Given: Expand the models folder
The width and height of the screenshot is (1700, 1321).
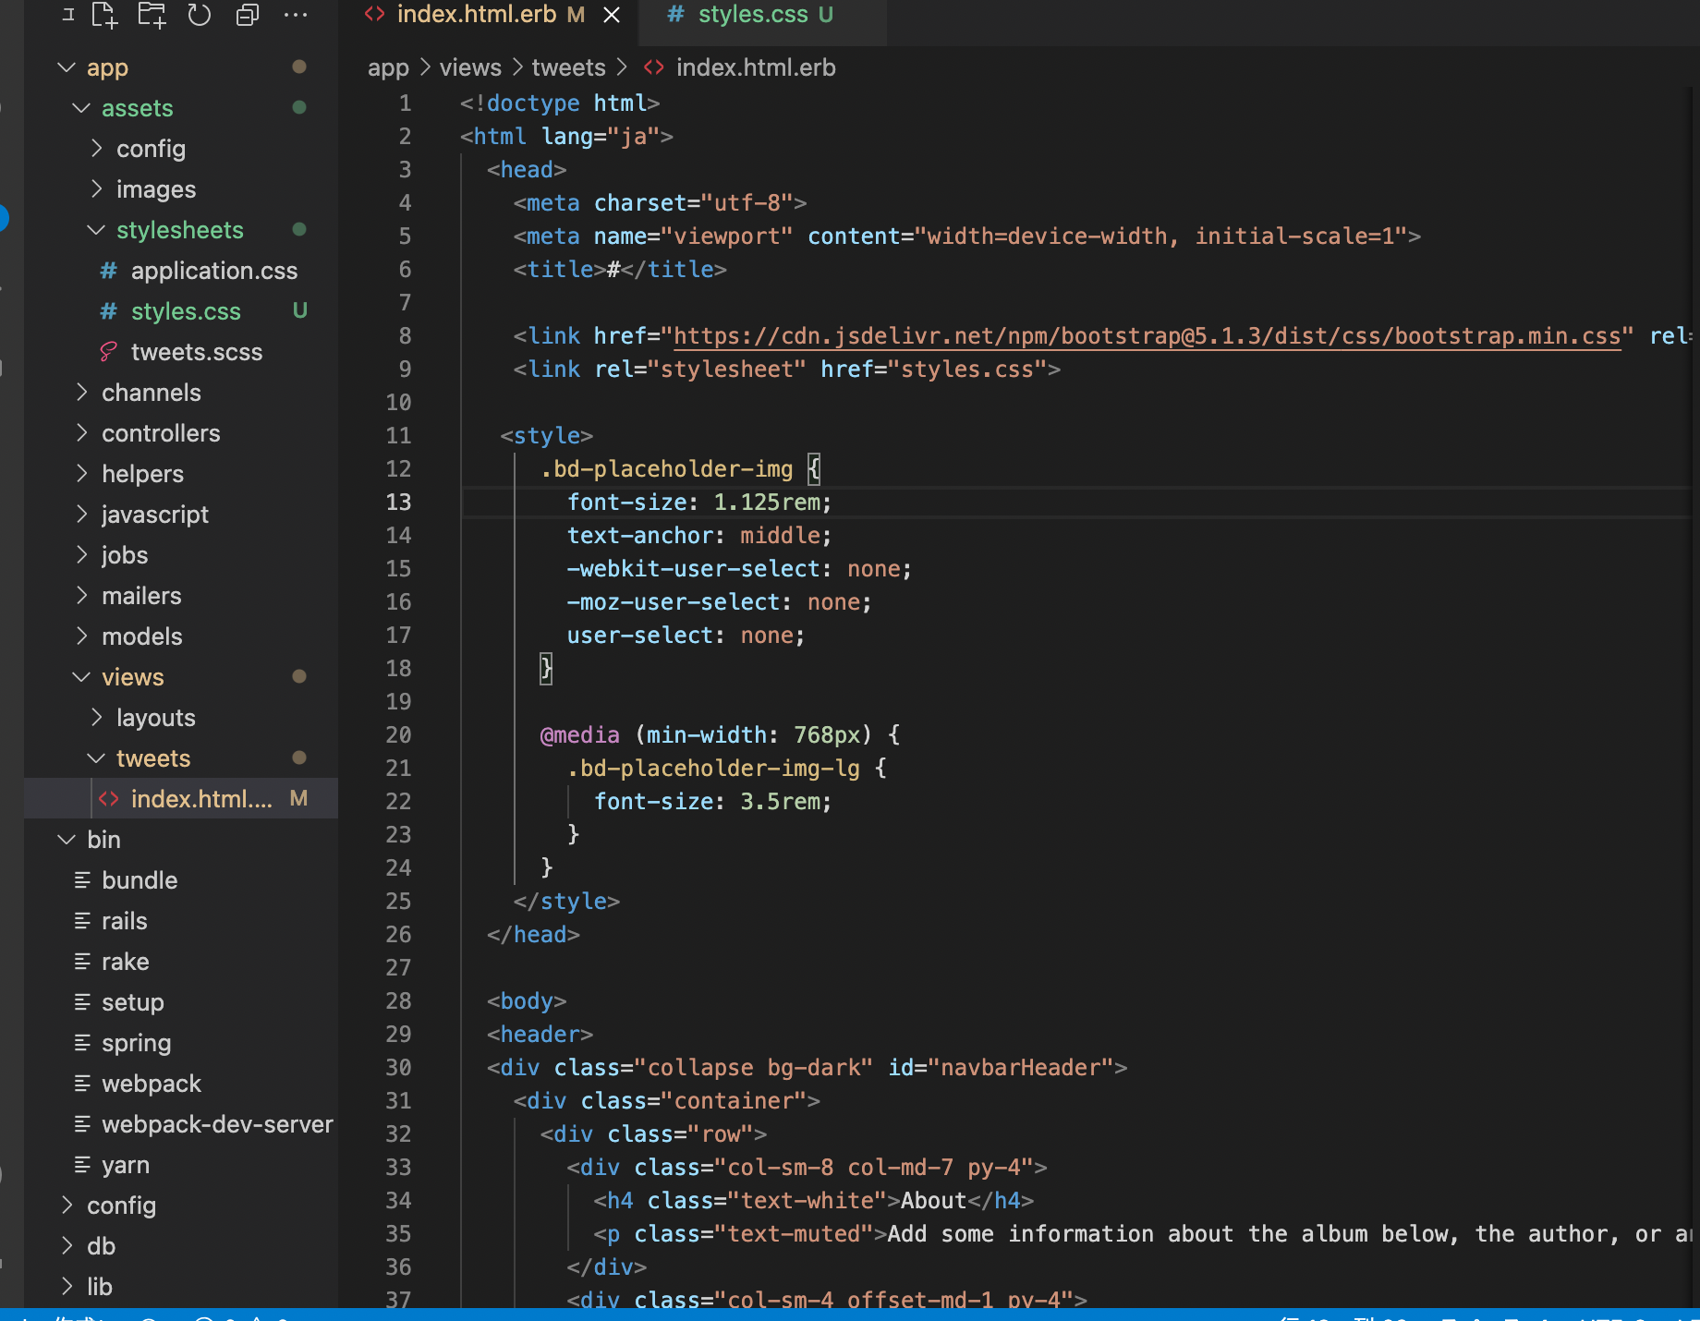Looking at the screenshot, I should [x=81, y=636].
